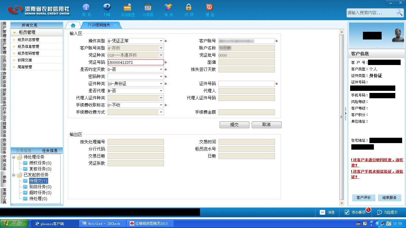Click the 客户评价 button
Image resolution: width=406 pixels, height=228 pixels.
pyautogui.click(x=363, y=198)
